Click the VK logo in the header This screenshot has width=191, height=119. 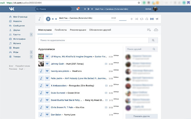(12, 9)
